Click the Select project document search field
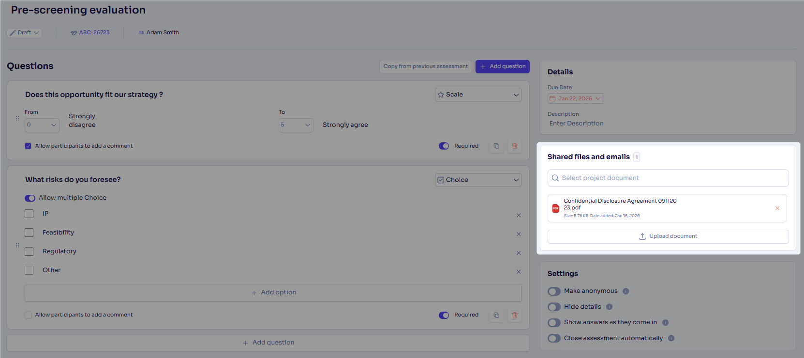The image size is (804, 358). point(668,178)
